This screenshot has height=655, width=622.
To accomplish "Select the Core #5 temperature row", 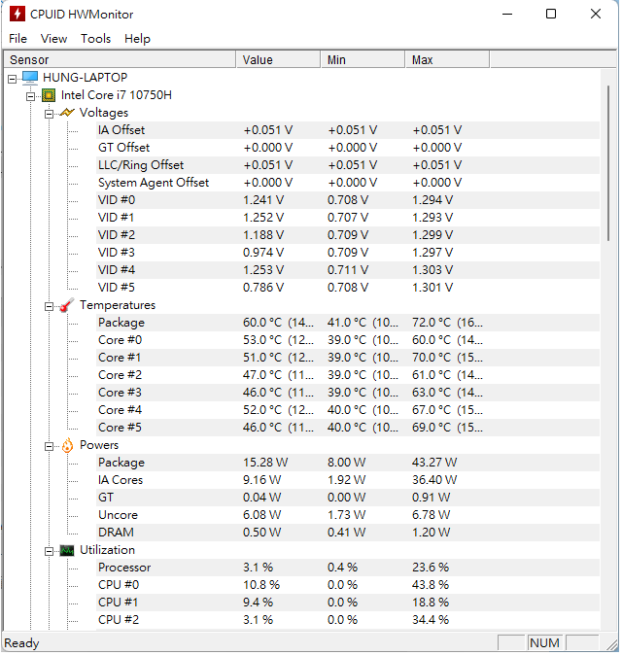I will coord(348,428).
